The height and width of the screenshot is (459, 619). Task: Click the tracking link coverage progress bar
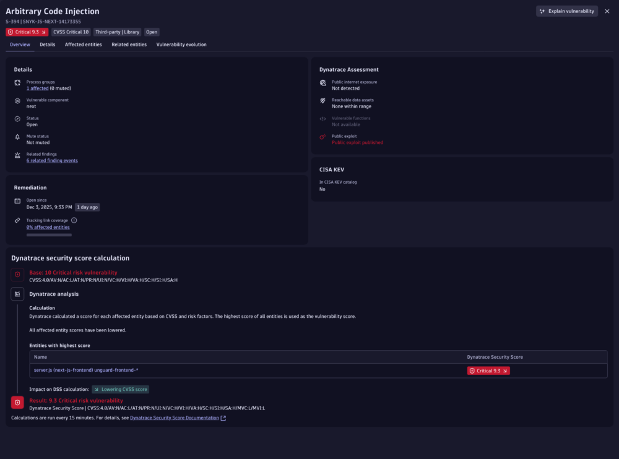[48, 235]
